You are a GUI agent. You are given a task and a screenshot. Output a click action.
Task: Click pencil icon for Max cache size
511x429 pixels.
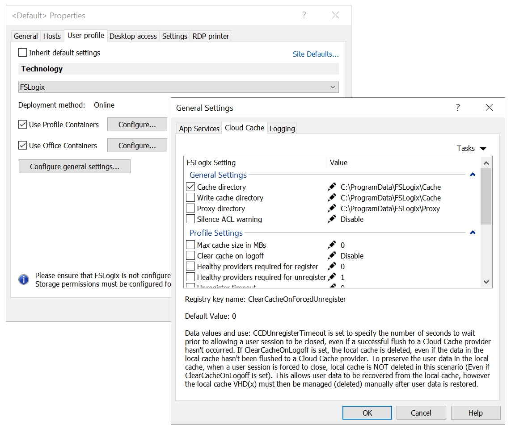[x=332, y=245]
